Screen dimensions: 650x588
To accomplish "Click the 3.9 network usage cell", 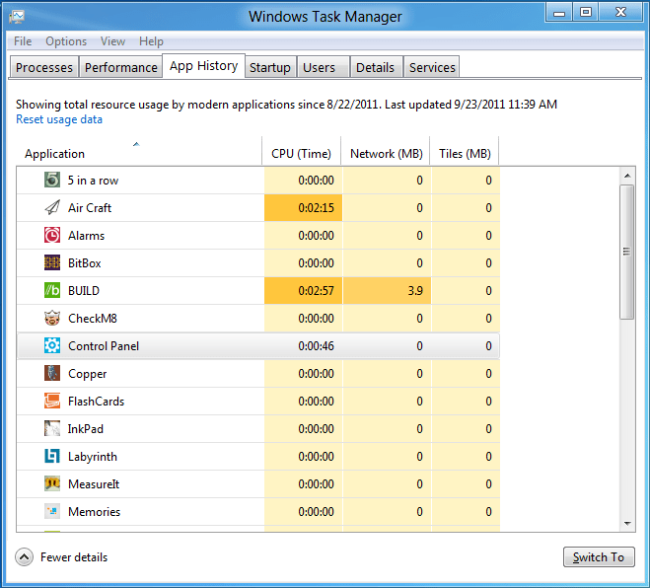I will [387, 291].
